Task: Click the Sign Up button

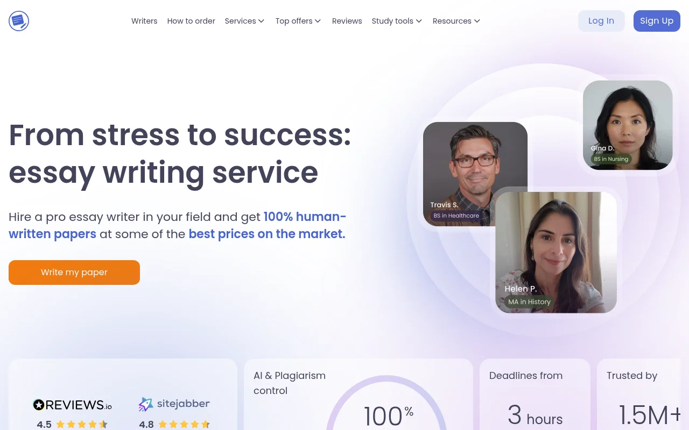Action: [657, 21]
